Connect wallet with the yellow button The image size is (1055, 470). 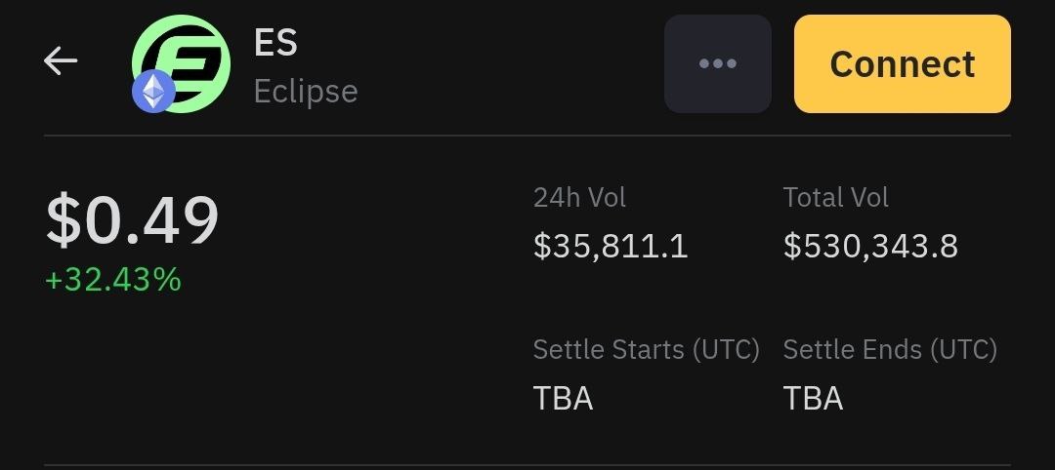(x=903, y=63)
